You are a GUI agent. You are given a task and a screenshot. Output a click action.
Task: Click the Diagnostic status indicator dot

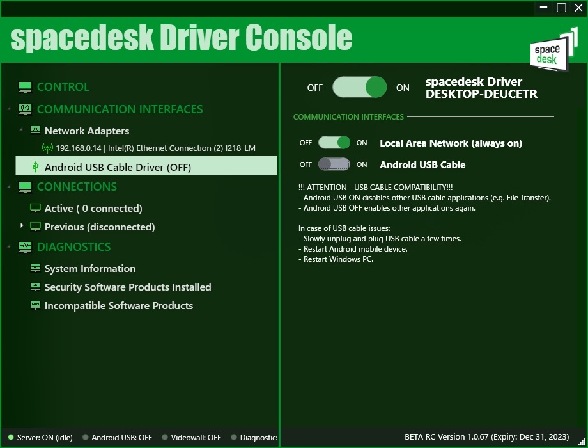[x=234, y=437]
